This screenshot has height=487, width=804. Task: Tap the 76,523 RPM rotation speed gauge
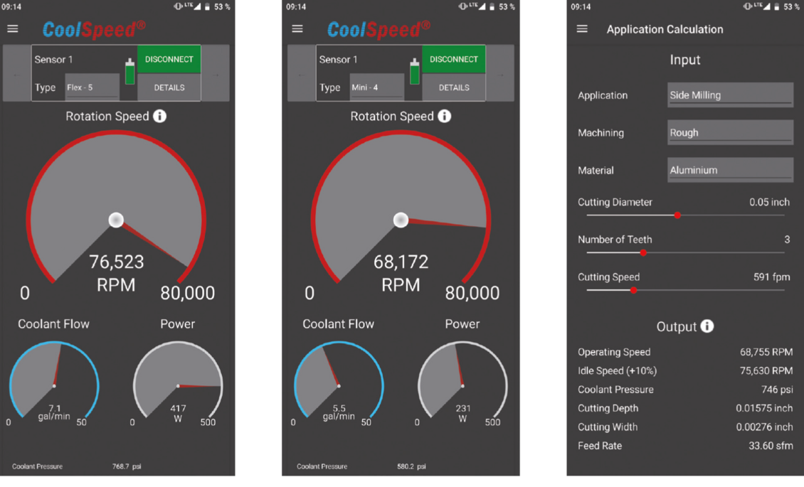pos(116,213)
